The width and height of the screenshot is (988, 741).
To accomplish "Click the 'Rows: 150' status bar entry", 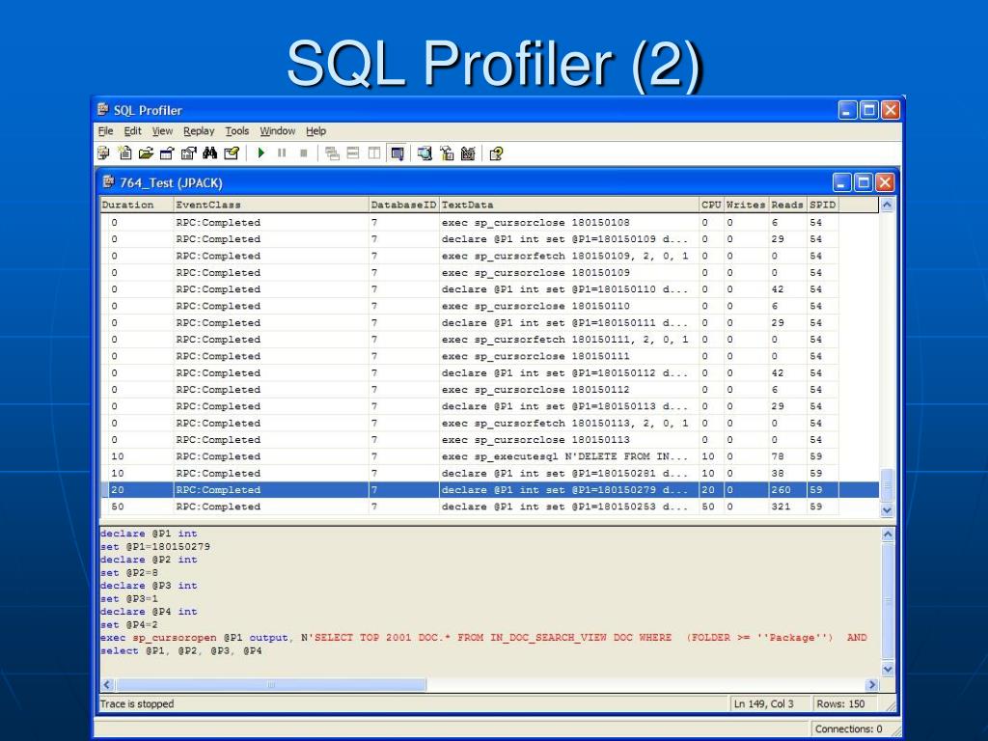I will 840,703.
